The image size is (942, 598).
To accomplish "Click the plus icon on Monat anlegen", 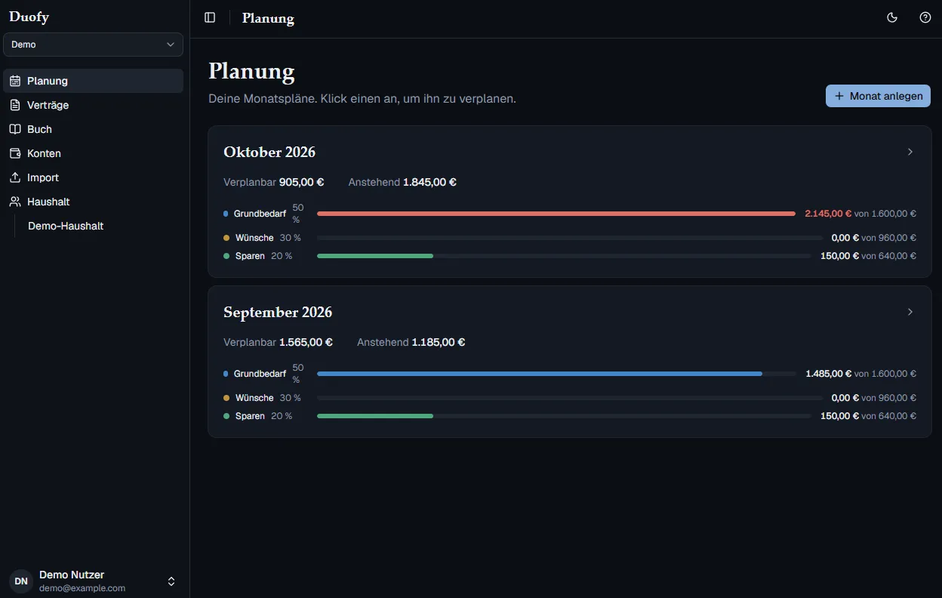I will (839, 96).
